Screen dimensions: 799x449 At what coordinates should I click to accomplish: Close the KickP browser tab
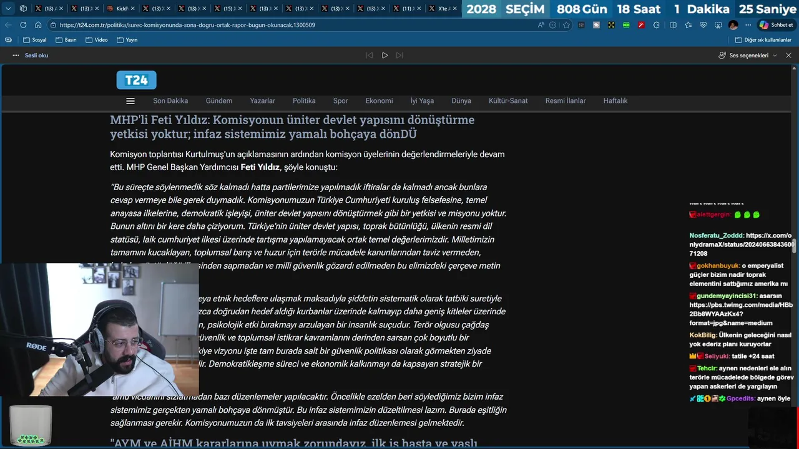coord(132,9)
